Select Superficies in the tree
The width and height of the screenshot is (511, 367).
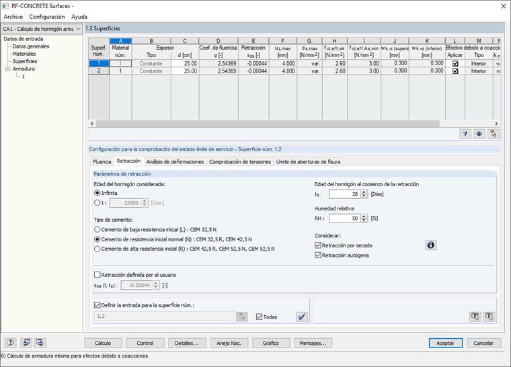point(25,61)
